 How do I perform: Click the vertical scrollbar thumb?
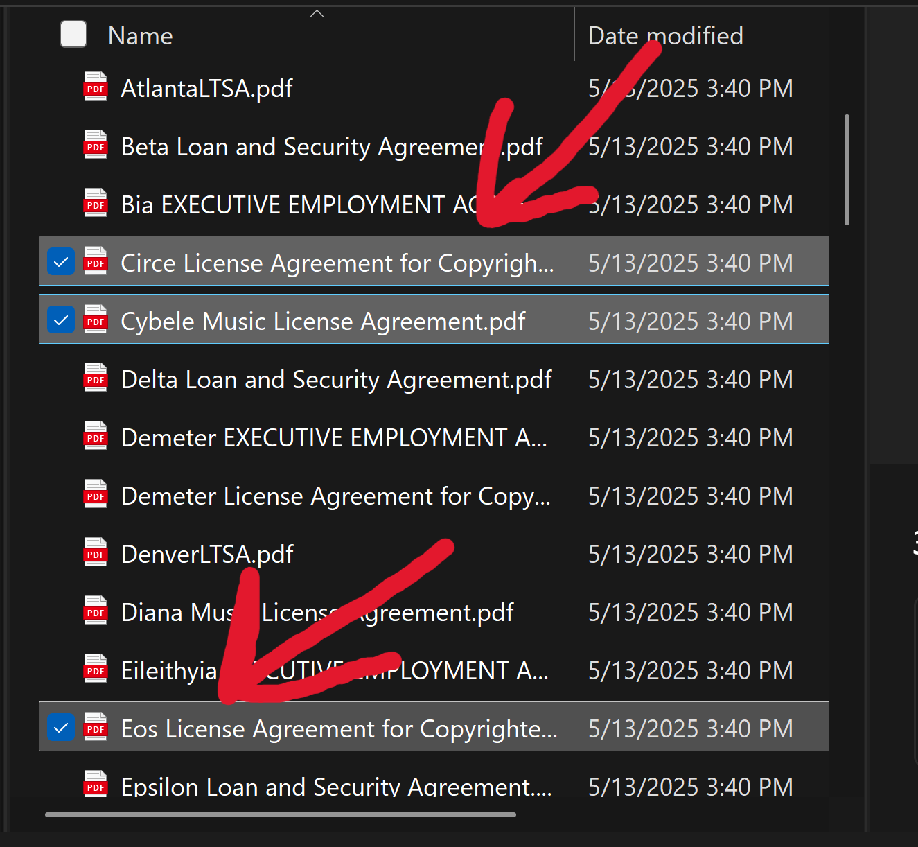tap(847, 170)
